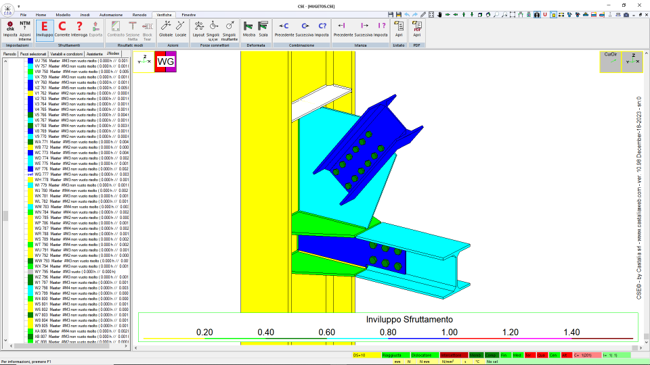Click the undo arrow icon

pyautogui.click(x=407, y=14)
